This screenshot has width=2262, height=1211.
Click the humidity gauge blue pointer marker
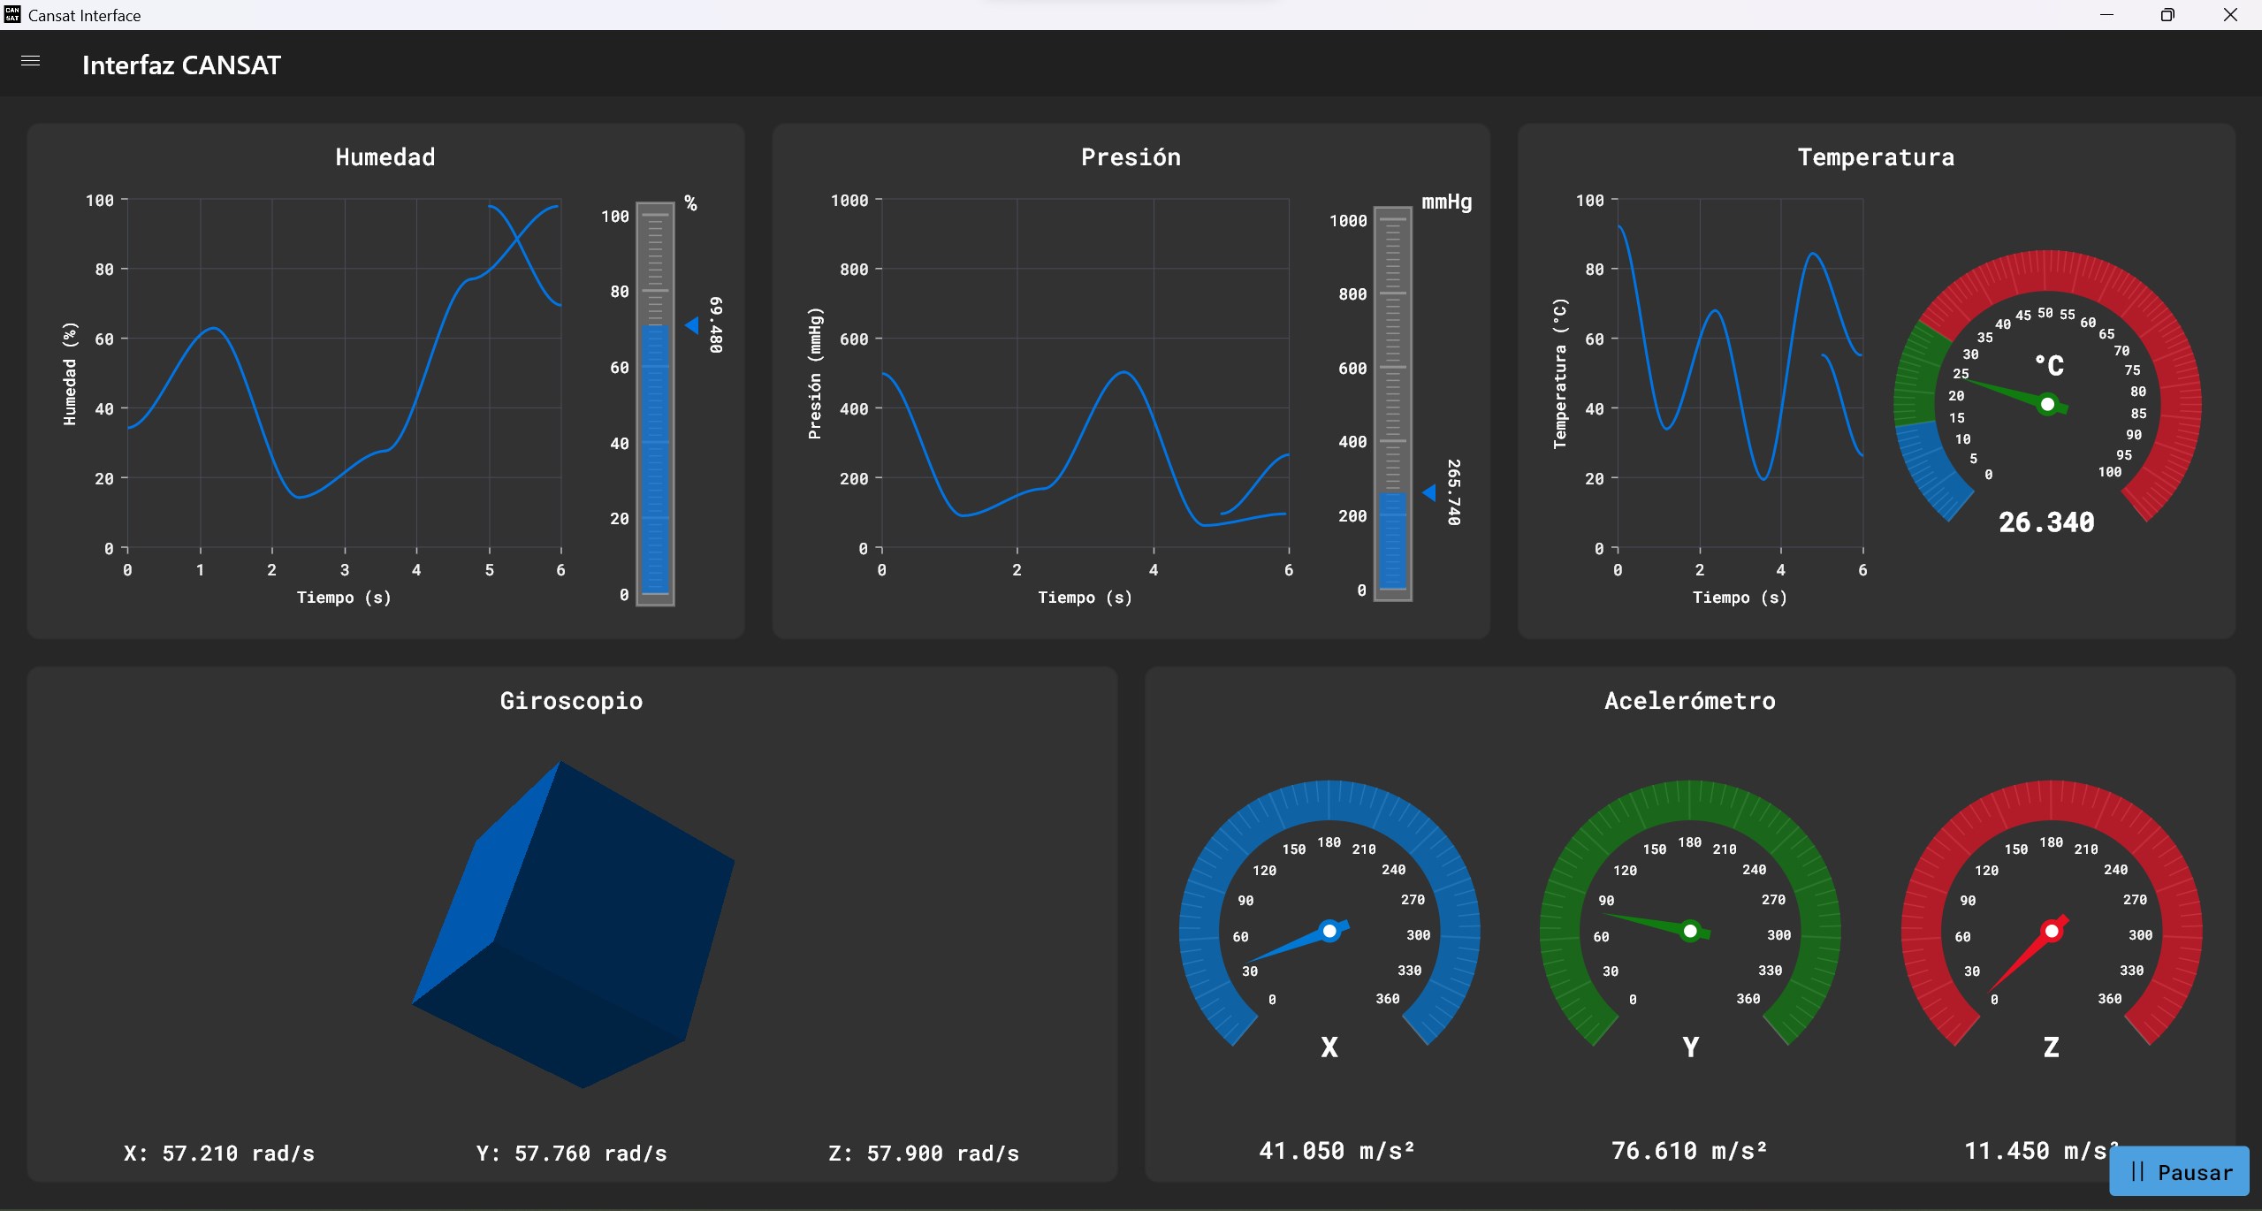[692, 326]
